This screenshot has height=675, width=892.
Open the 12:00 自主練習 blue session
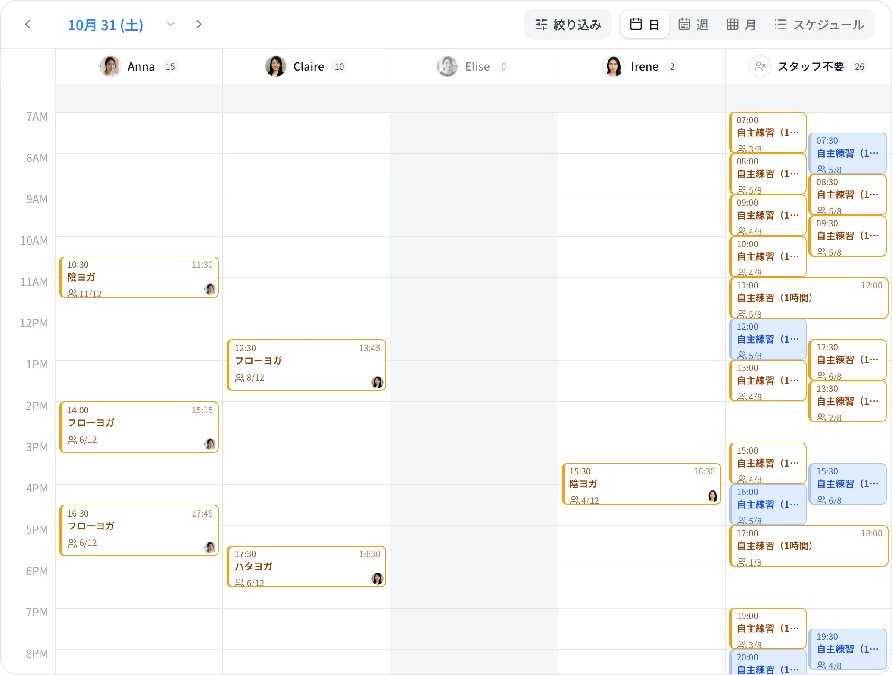click(x=768, y=339)
